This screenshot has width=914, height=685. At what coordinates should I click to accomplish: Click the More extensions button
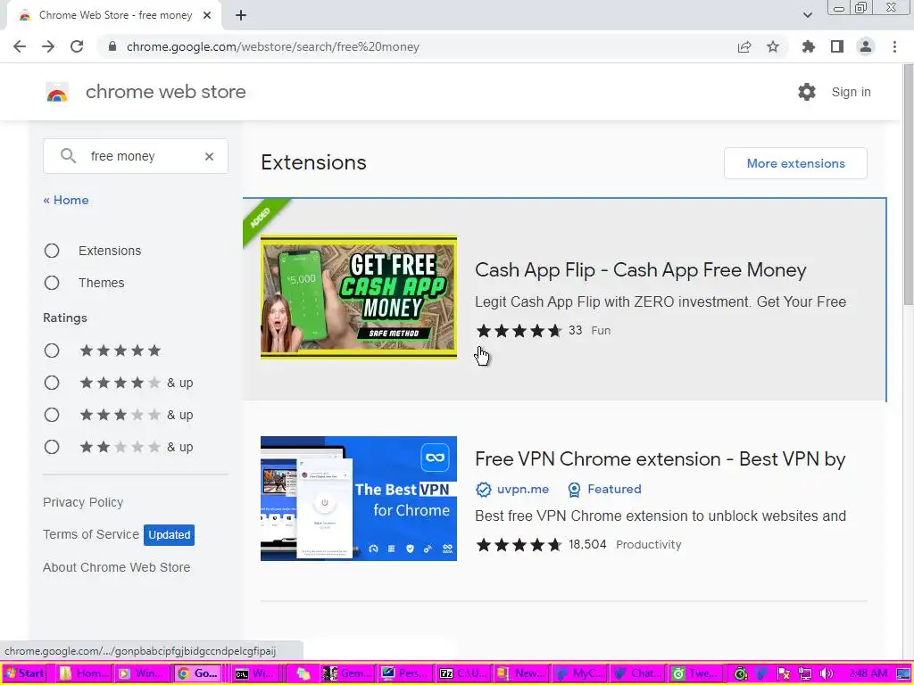(x=795, y=164)
